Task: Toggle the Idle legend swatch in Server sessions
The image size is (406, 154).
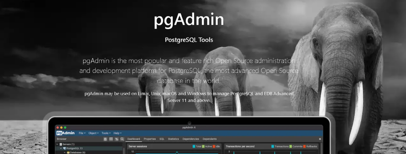Action: (x=214, y=146)
